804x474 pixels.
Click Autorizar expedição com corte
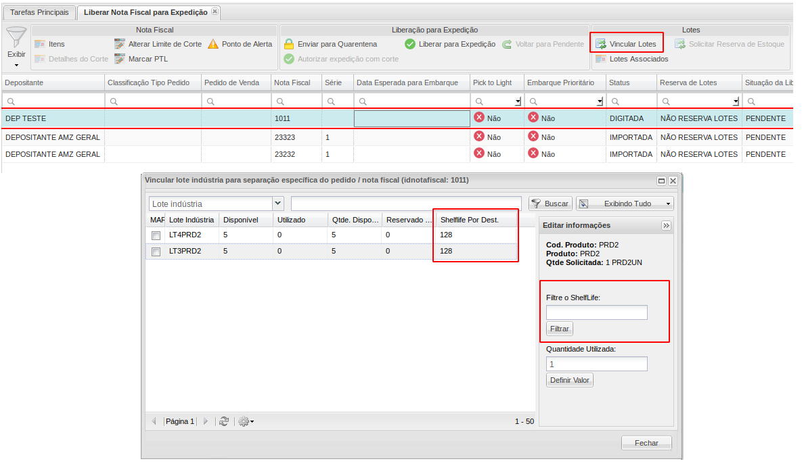click(x=341, y=59)
